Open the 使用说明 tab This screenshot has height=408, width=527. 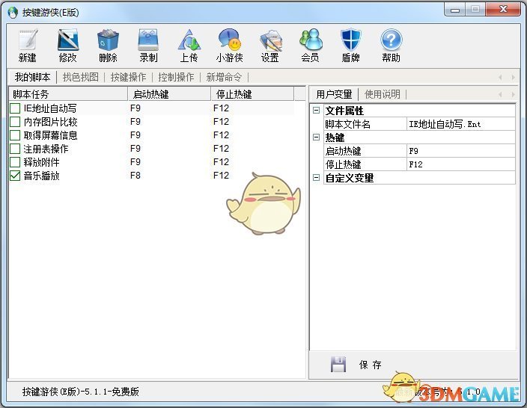[383, 94]
